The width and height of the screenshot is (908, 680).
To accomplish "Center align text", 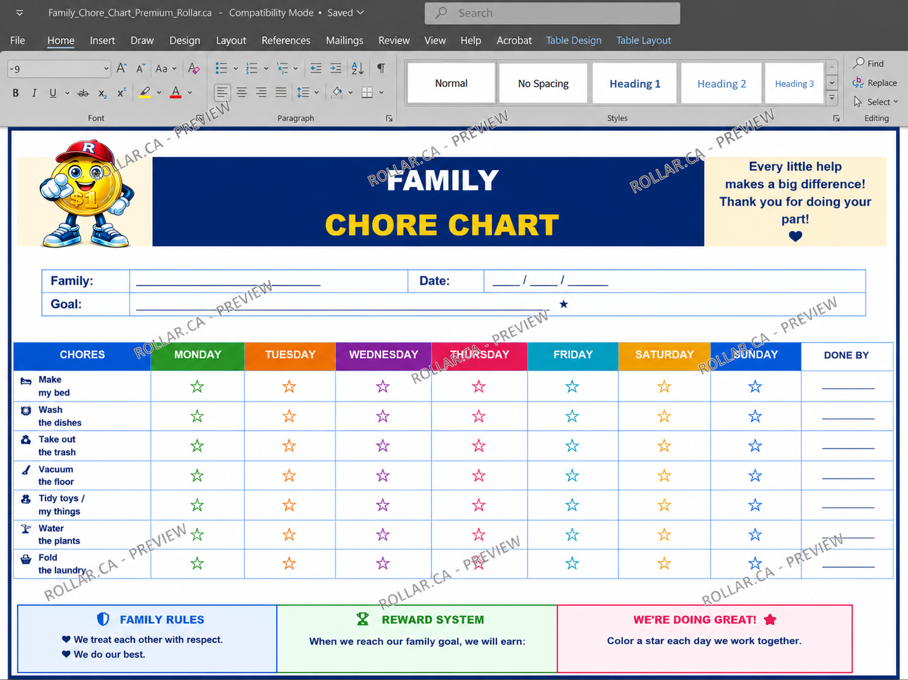I will pos(241,93).
